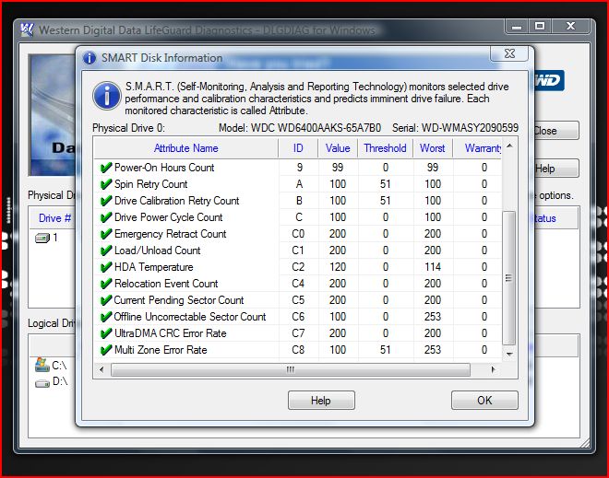The height and width of the screenshot is (478, 609).
Task: Click check icon for HDA Temperature
Action: click(x=105, y=267)
